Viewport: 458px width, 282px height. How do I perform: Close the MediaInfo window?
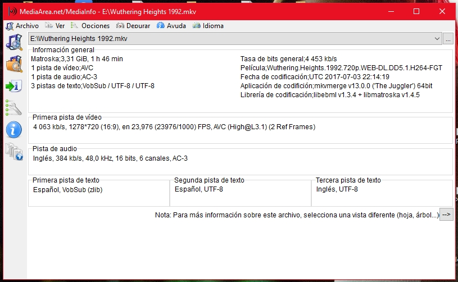(x=442, y=12)
